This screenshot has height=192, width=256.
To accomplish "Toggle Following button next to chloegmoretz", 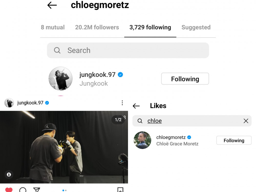I will (x=234, y=140).
